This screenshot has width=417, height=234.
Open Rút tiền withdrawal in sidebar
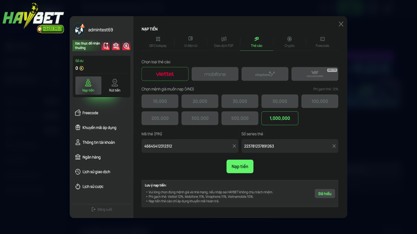[115, 85]
